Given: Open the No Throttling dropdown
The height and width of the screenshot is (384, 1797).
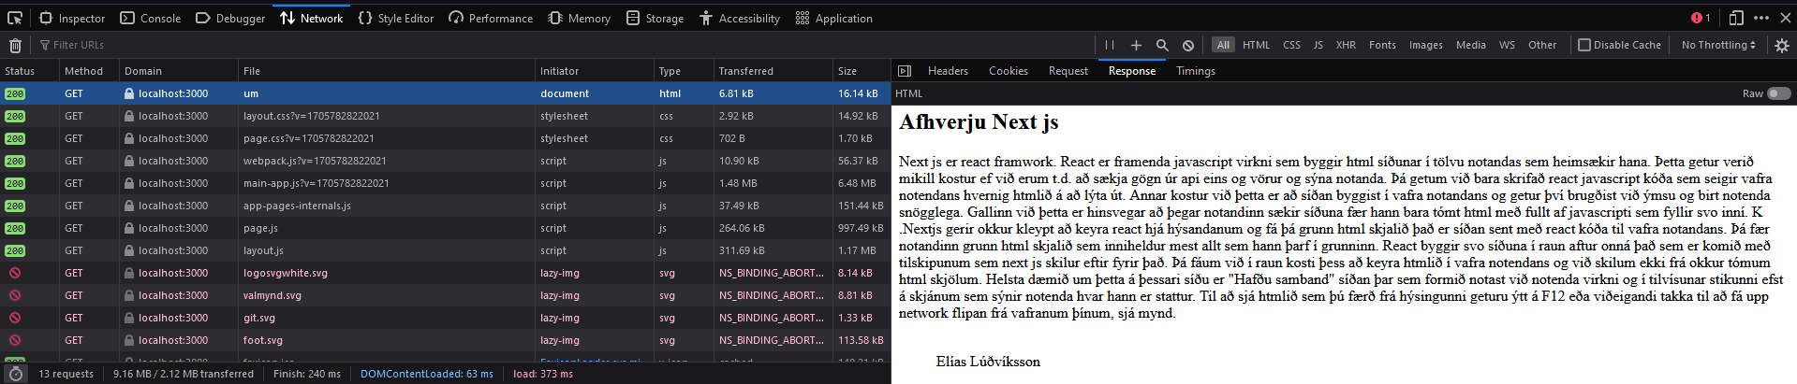Looking at the screenshot, I should coord(1718,45).
